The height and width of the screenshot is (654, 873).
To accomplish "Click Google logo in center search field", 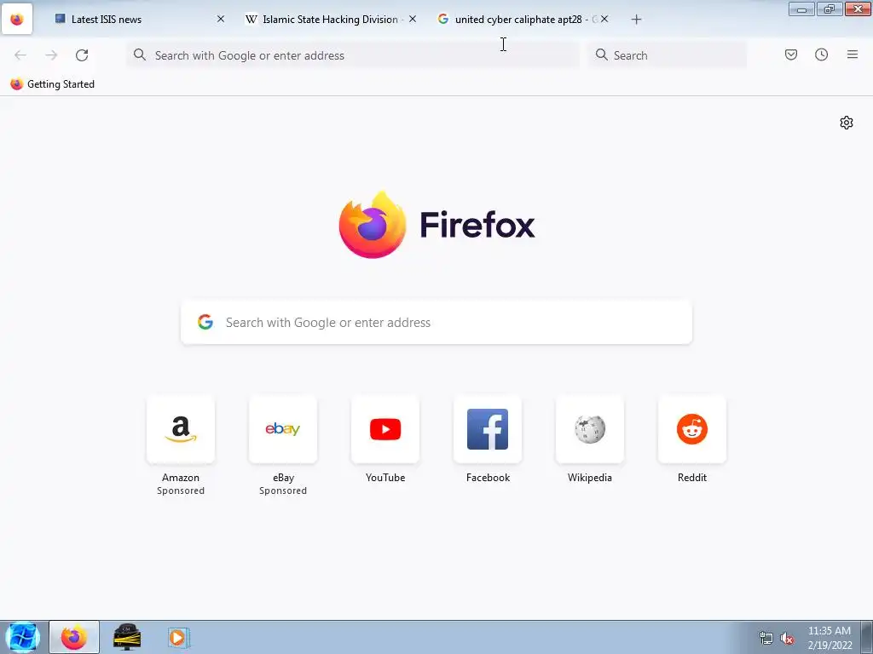I will pyautogui.click(x=205, y=322).
